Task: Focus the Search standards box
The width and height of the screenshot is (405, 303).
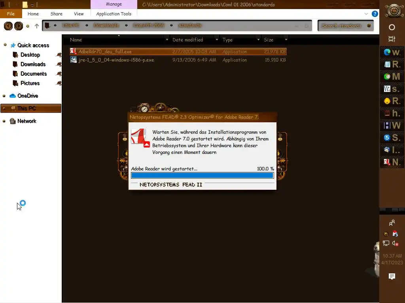Action: coord(346,26)
